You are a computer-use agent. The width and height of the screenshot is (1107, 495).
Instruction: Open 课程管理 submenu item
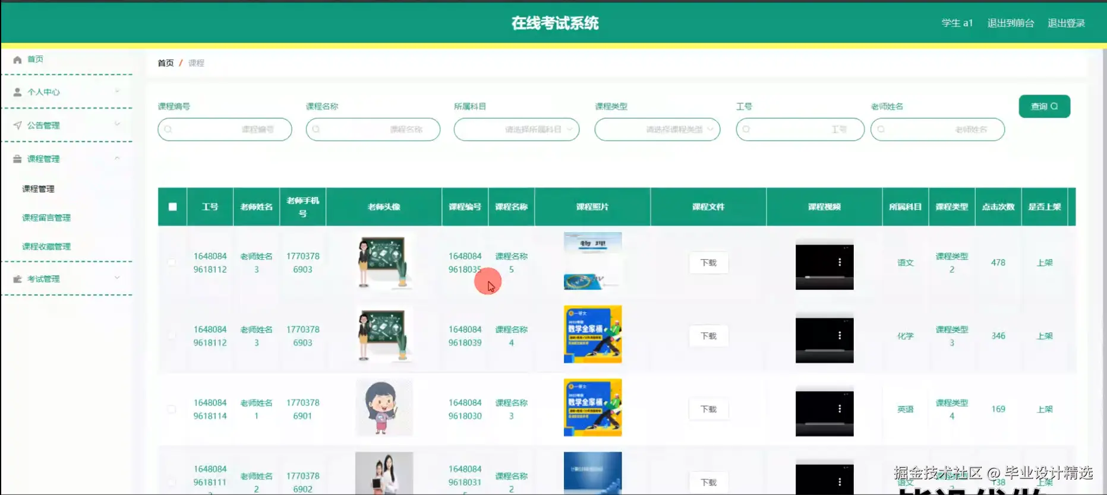[x=38, y=189]
